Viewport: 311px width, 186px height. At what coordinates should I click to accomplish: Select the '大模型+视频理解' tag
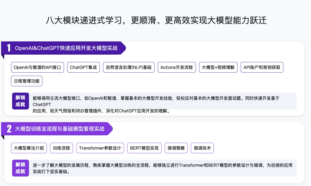pos(218,67)
